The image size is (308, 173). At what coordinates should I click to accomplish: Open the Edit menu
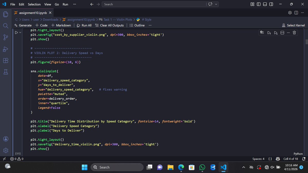click(22, 4)
